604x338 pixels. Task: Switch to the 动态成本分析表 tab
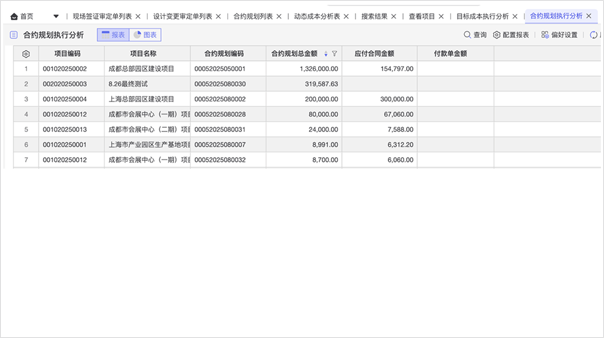pyautogui.click(x=316, y=17)
